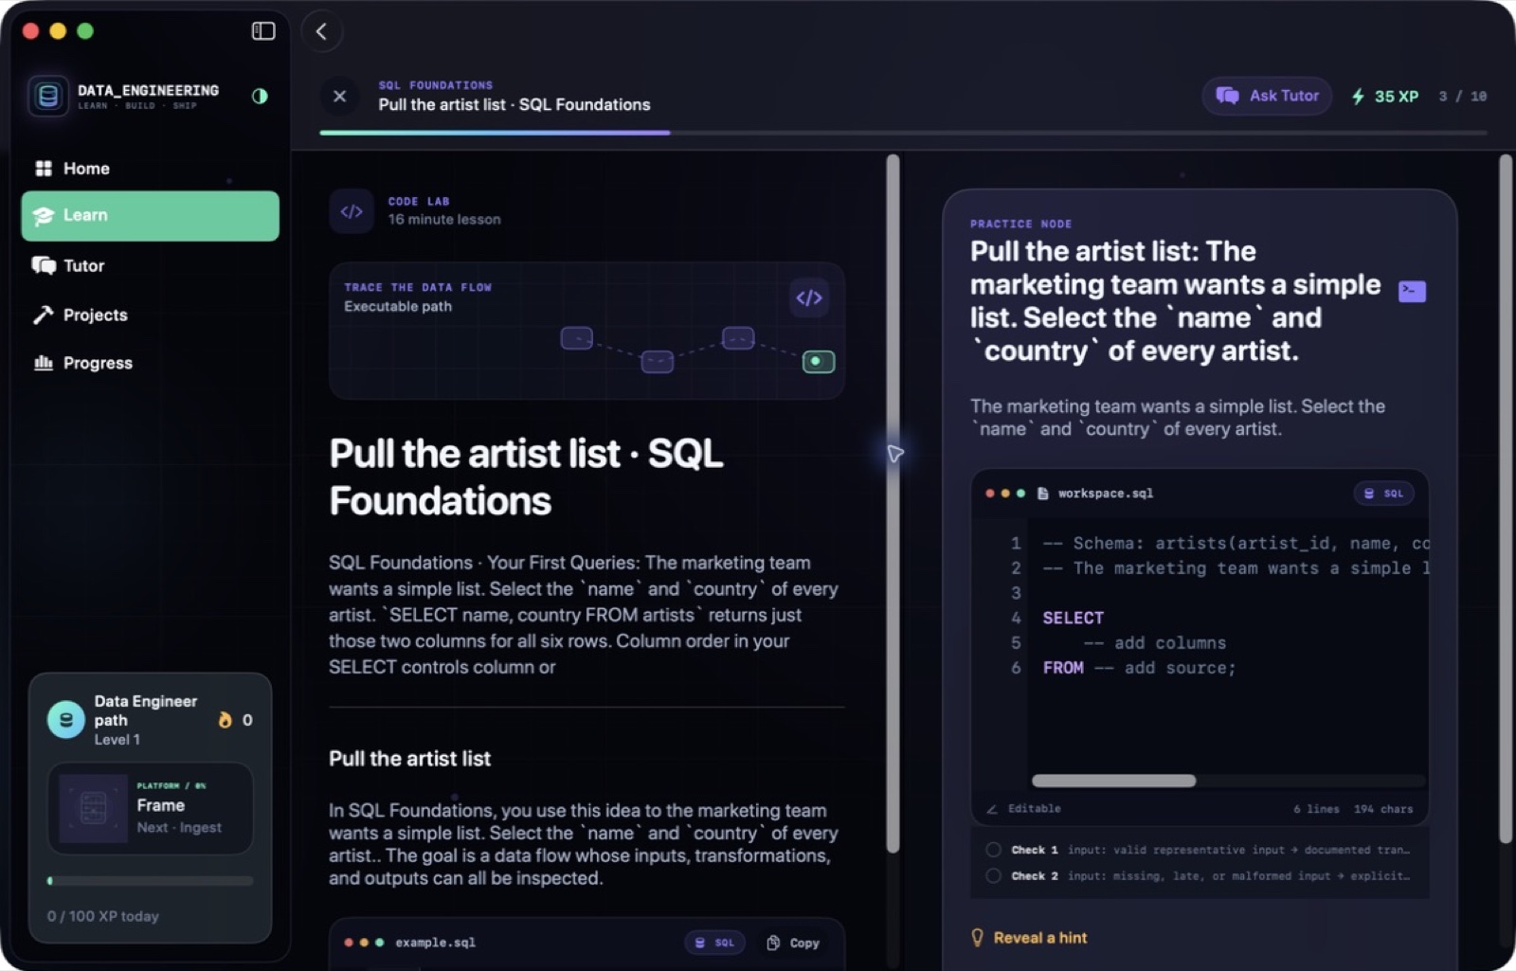Viewport: 1516px width, 971px height.
Task: Select the first data flow node
Action: click(576, 337)
